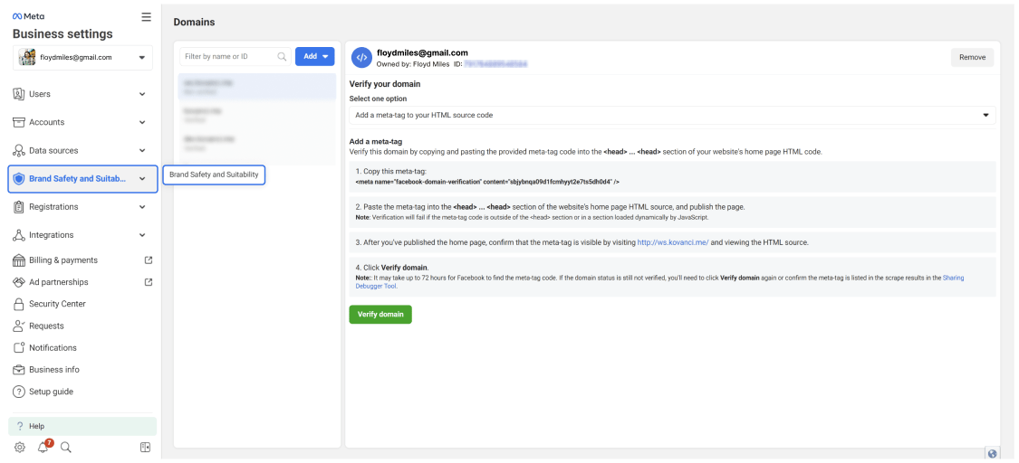This screenshot has width=1019, height=463.
Task: Open settings gear icon at bottom
Action: tap(20, 447)
